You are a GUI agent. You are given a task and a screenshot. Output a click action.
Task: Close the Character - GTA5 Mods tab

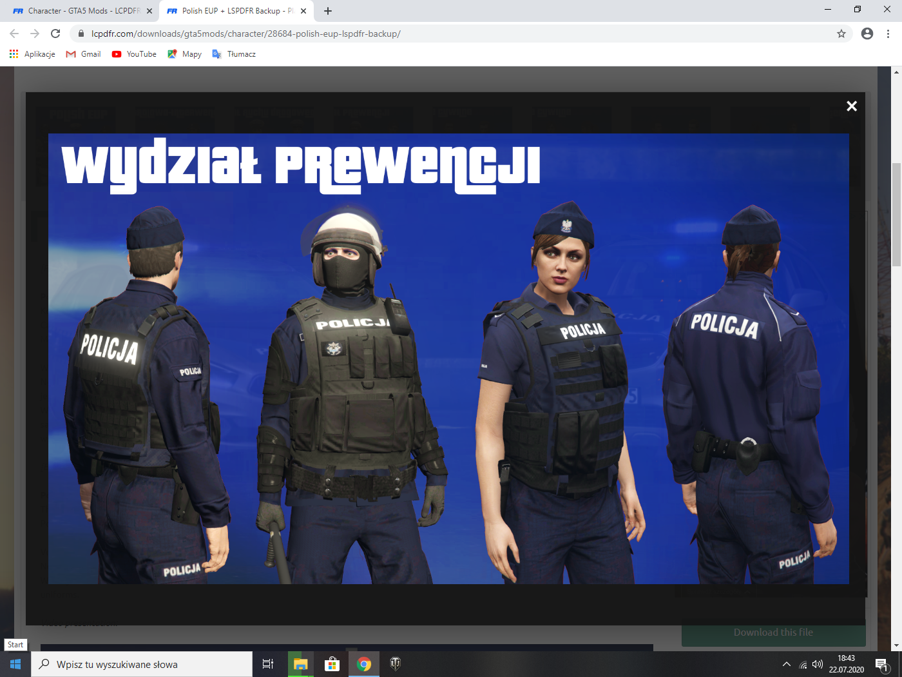tap(149, 11)
